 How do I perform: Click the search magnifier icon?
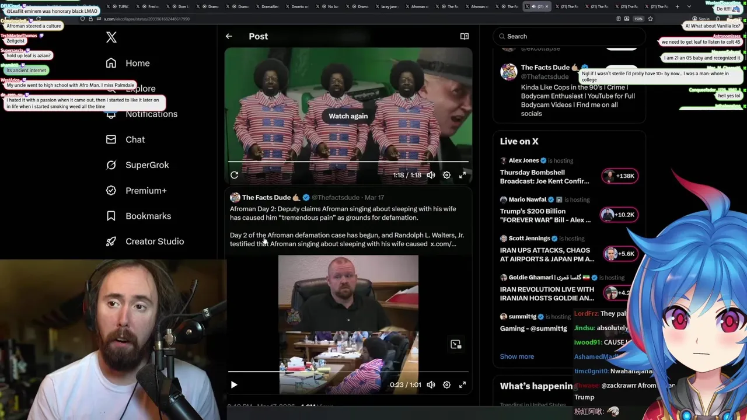point(501,36)
